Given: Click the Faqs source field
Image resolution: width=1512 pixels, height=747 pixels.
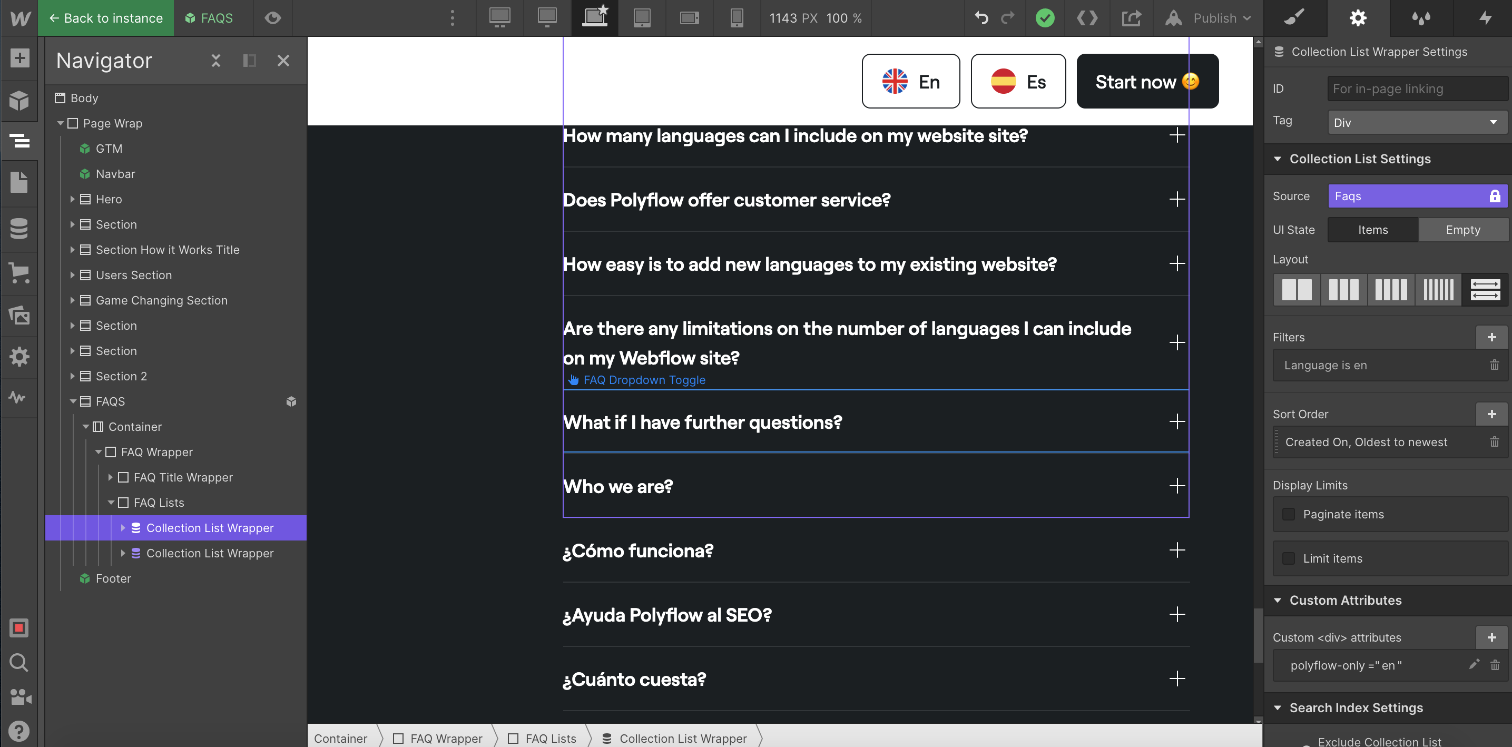Looking at the screenshot, I should click(x=1417, y=196).
